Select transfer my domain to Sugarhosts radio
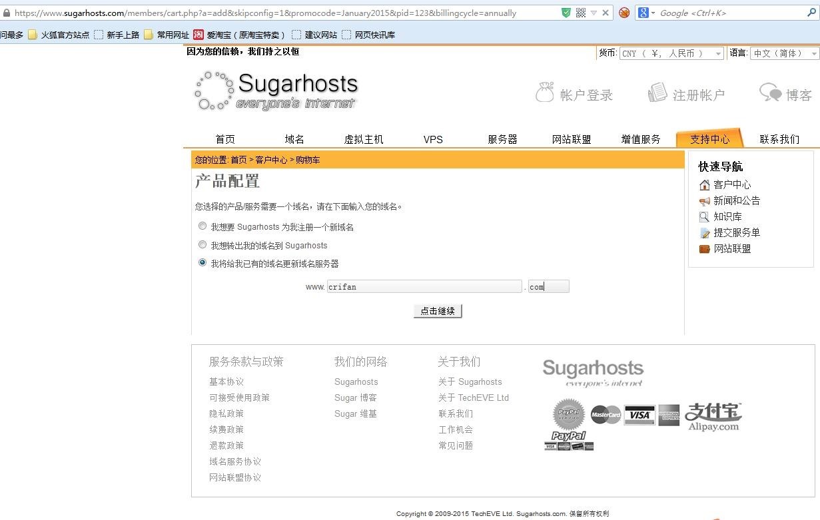Image resolution: width=820 pixels, height=520 pixels. [x=203, y=244]
